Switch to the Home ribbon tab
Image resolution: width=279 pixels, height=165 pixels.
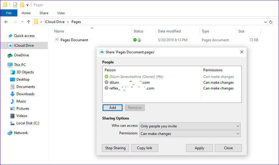[x=26, y=13]
